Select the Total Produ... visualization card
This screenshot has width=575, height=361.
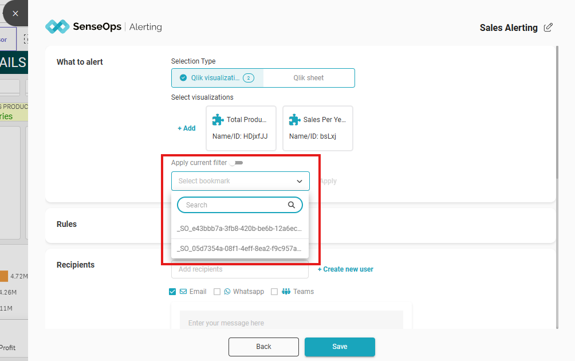pyautogui.click(x=241, y=128)
